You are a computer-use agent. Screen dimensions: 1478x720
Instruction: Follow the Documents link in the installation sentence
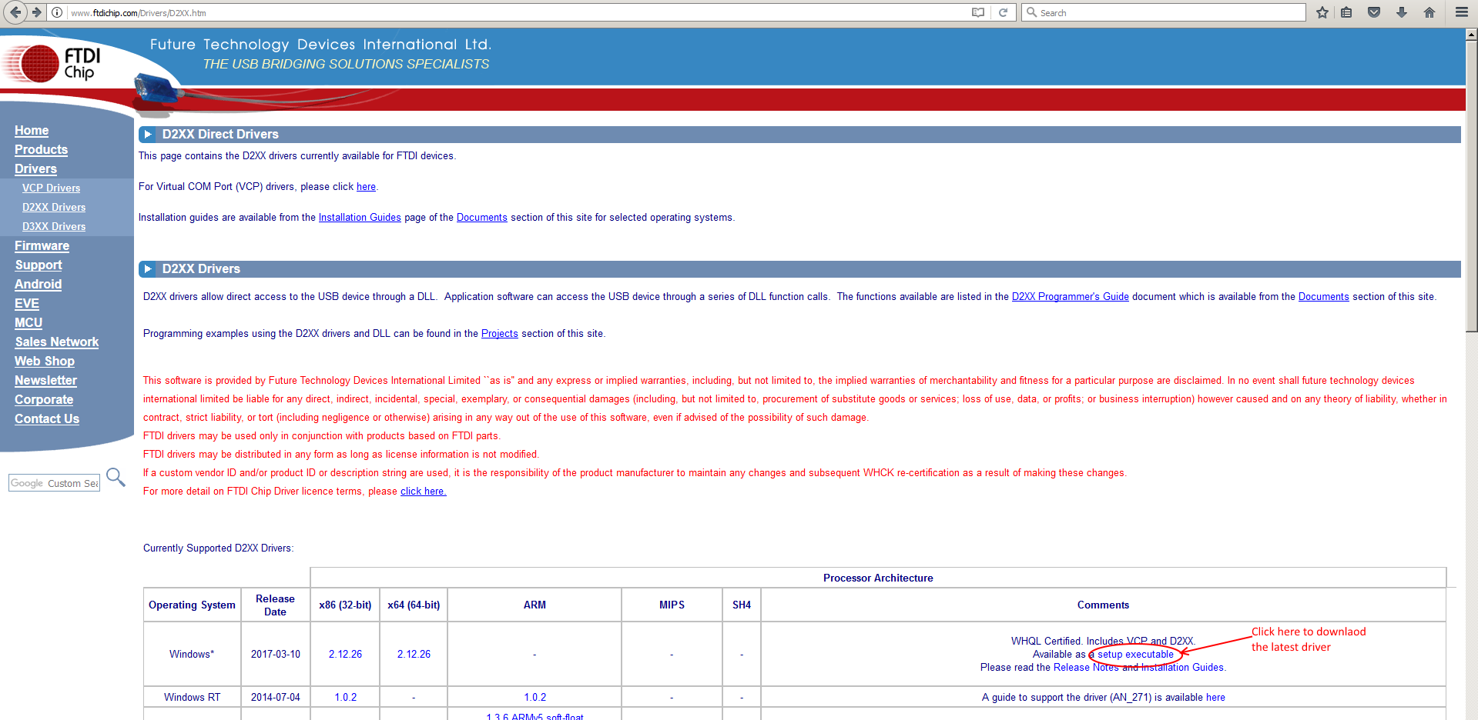coord(482,218)
